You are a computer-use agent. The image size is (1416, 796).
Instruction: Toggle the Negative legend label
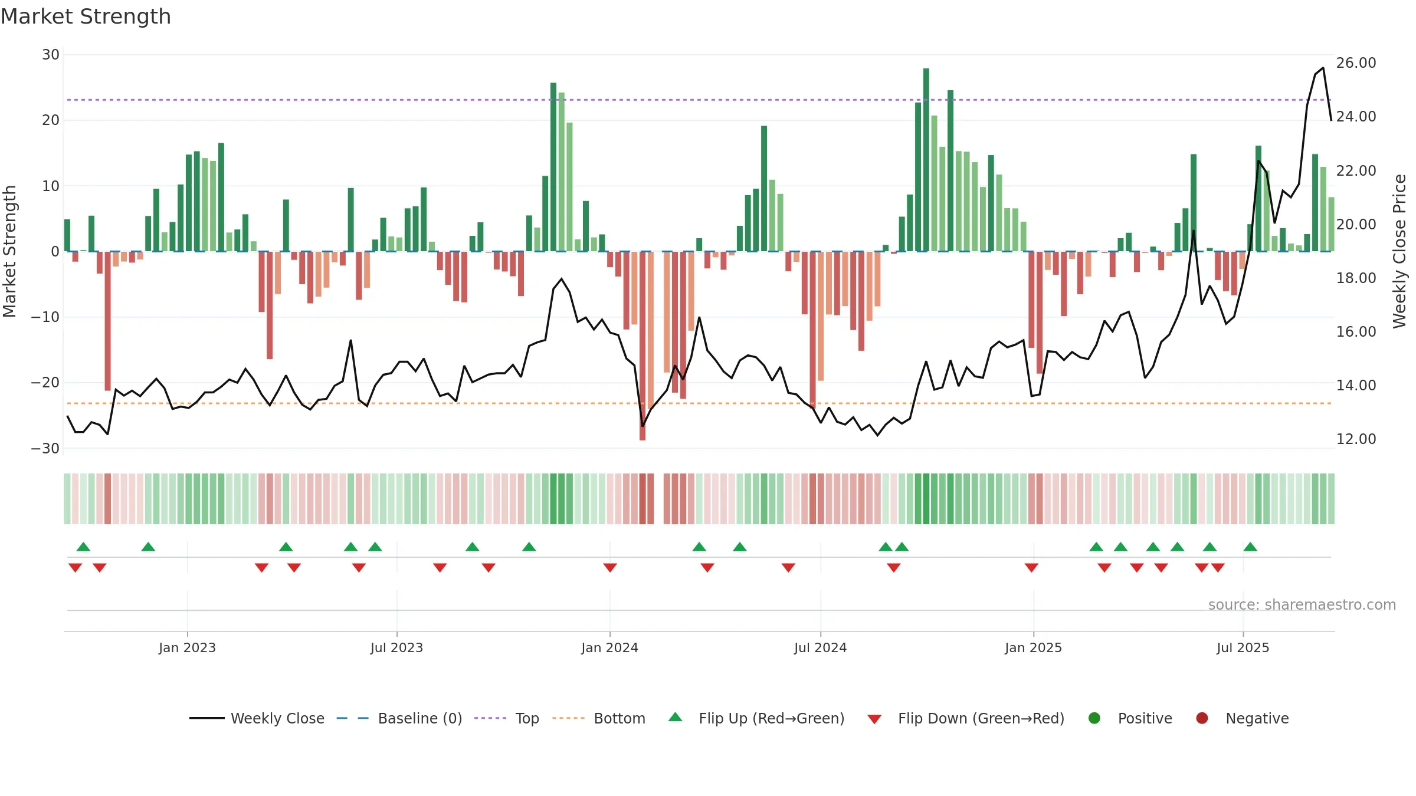tap(1257, 718)
